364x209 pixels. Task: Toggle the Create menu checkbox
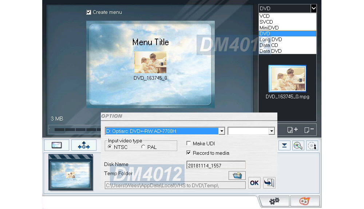point(89,12)
